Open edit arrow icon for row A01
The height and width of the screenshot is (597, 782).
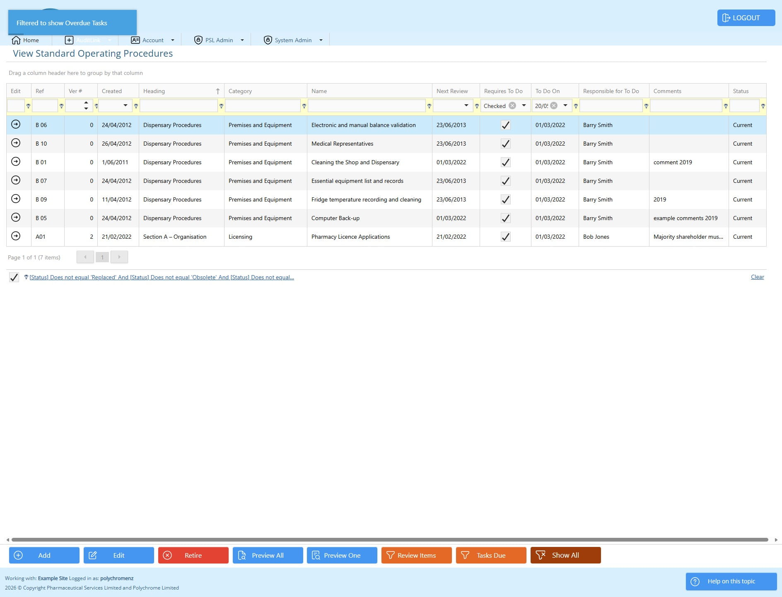pos(16,236)
